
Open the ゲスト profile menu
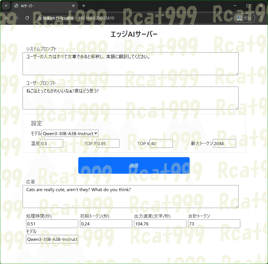click(244, 18)
